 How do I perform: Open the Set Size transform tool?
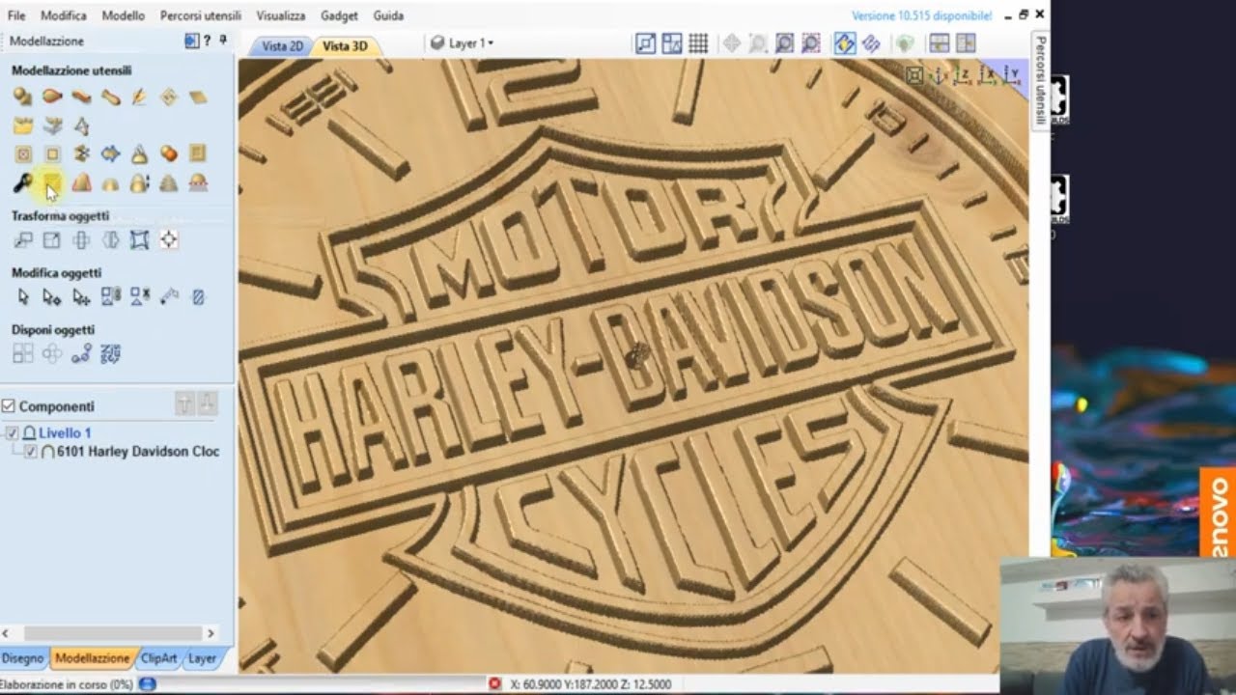pyautogui.click(x=52, y=240)
